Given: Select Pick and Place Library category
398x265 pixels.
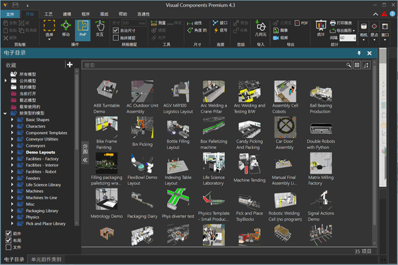Looking at the screenshot, I should pos(46,224).
